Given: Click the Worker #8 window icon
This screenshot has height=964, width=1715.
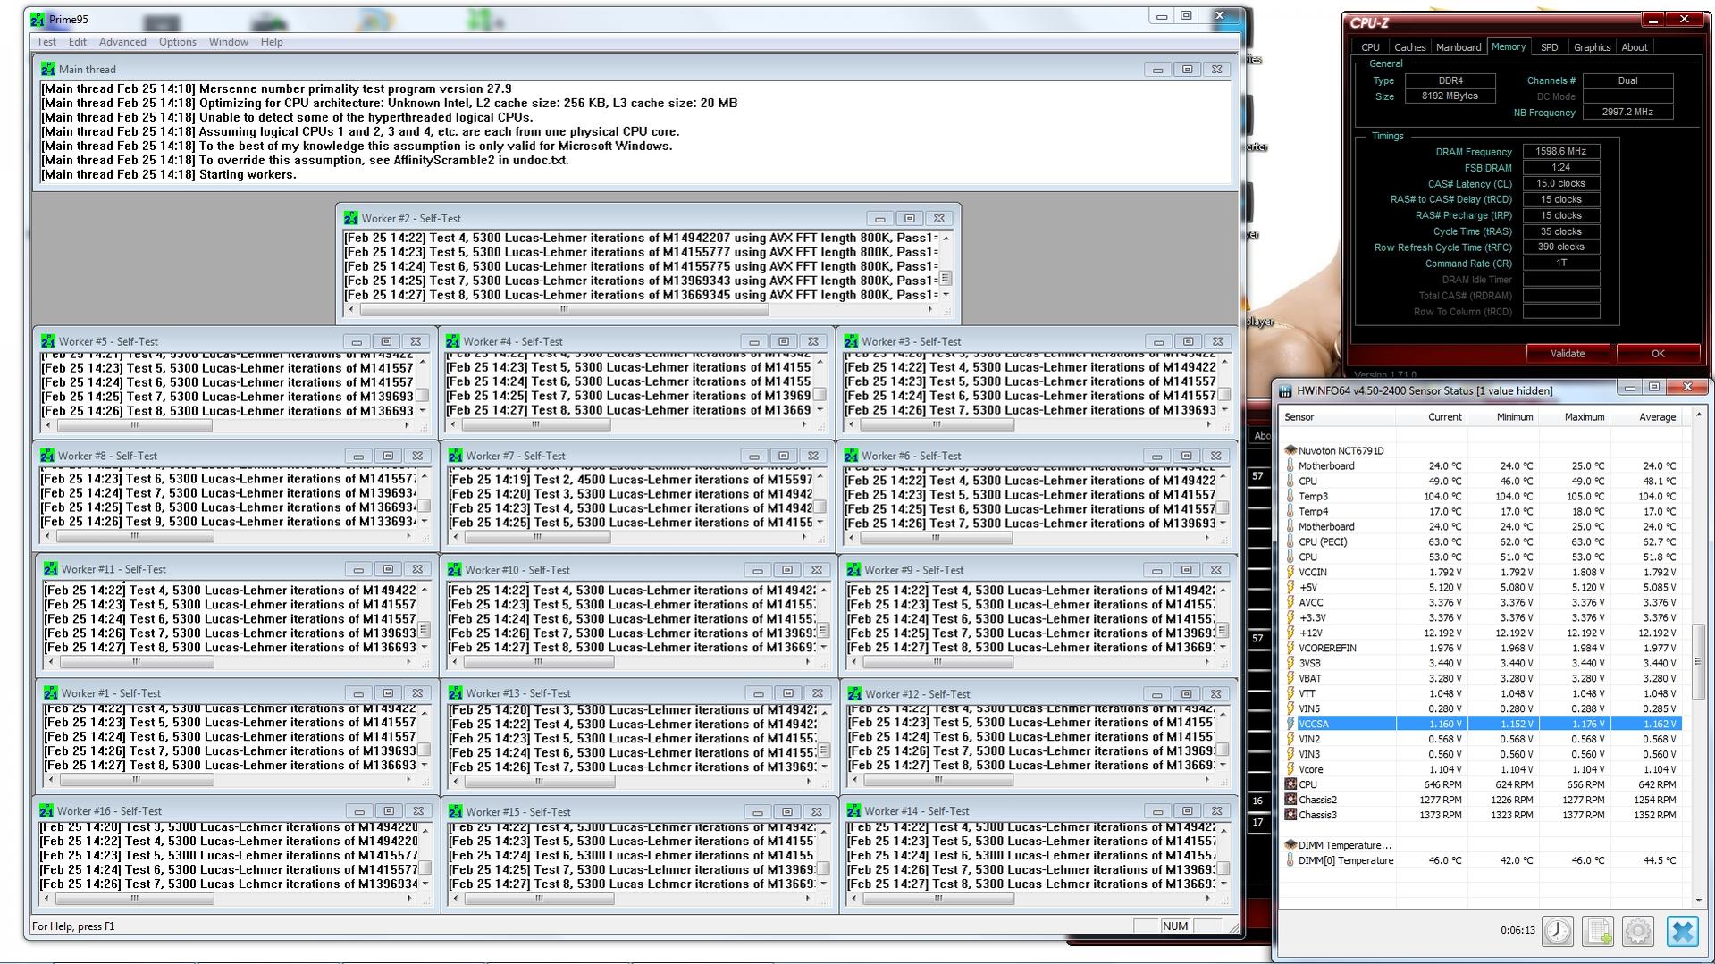Looking at the screenshot, I should (x=47, y=456).
